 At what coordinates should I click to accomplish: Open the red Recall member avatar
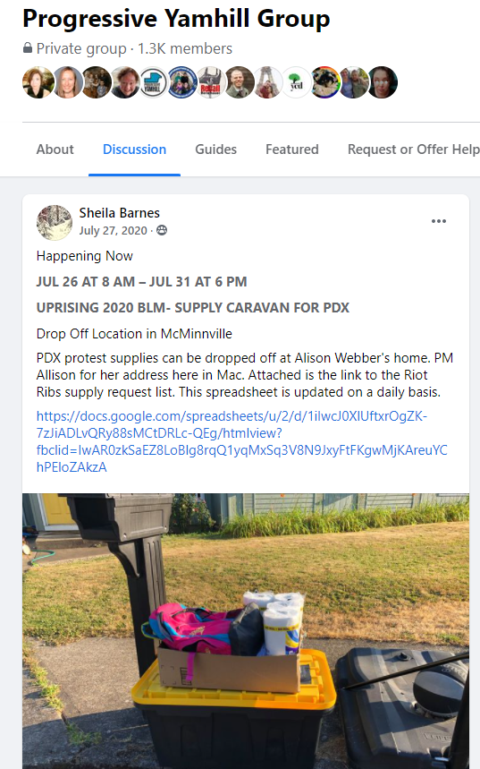click(211, 82)
